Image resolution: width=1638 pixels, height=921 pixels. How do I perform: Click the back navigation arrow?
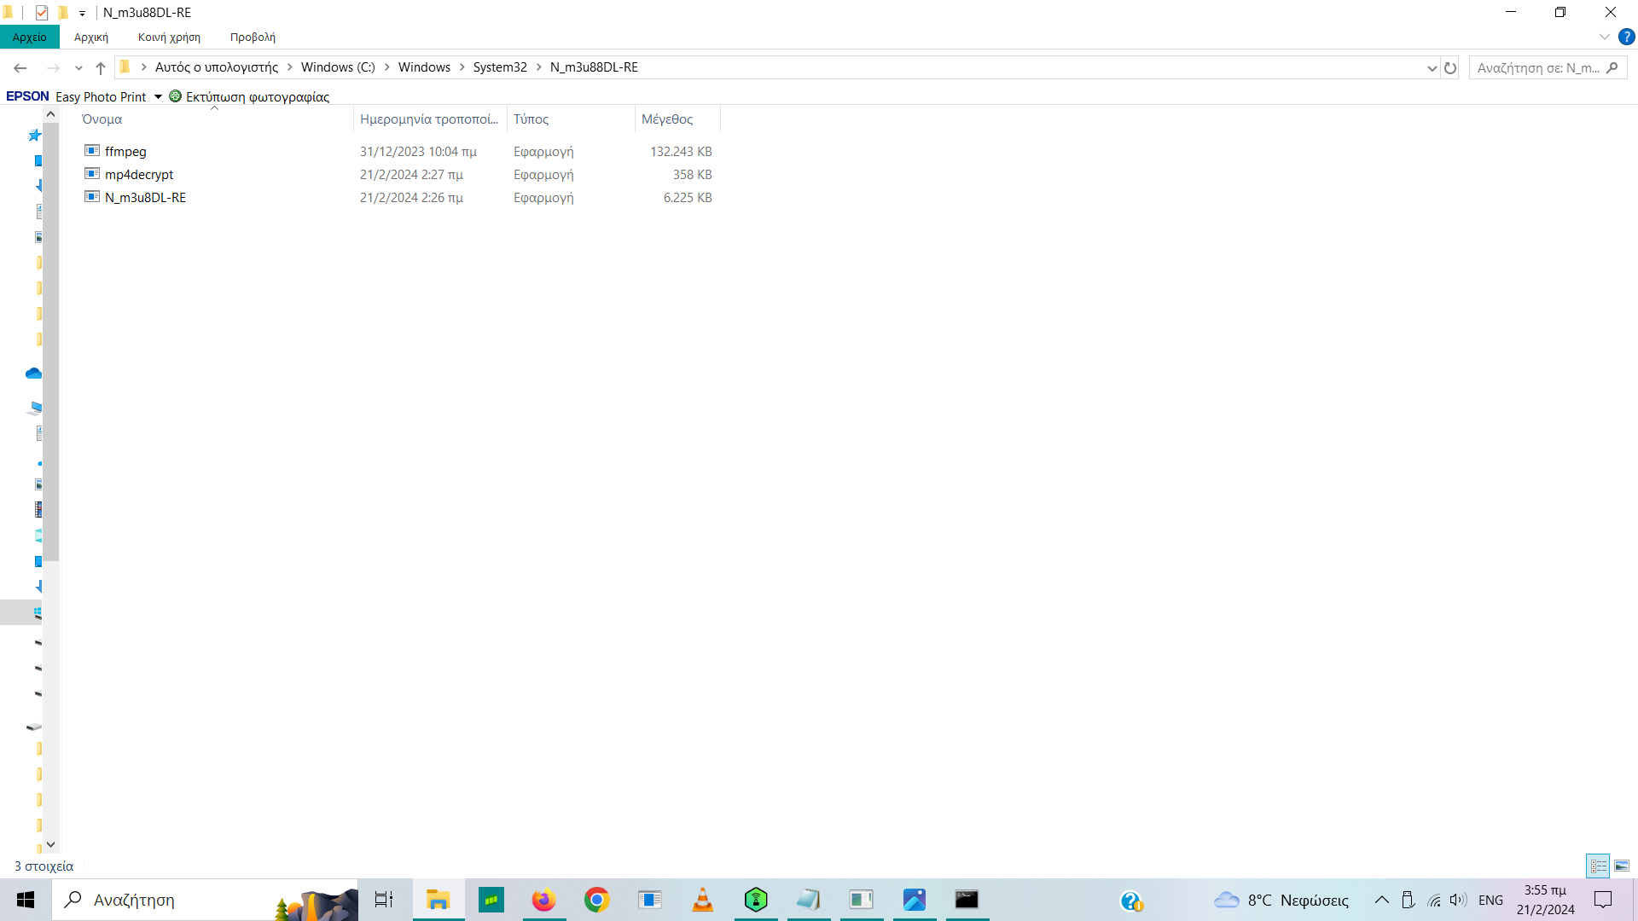tap(20, 67)
